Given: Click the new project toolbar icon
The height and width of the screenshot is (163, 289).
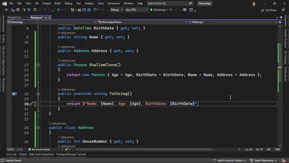Looking at the screenshot, I should (x=72, y=10).
